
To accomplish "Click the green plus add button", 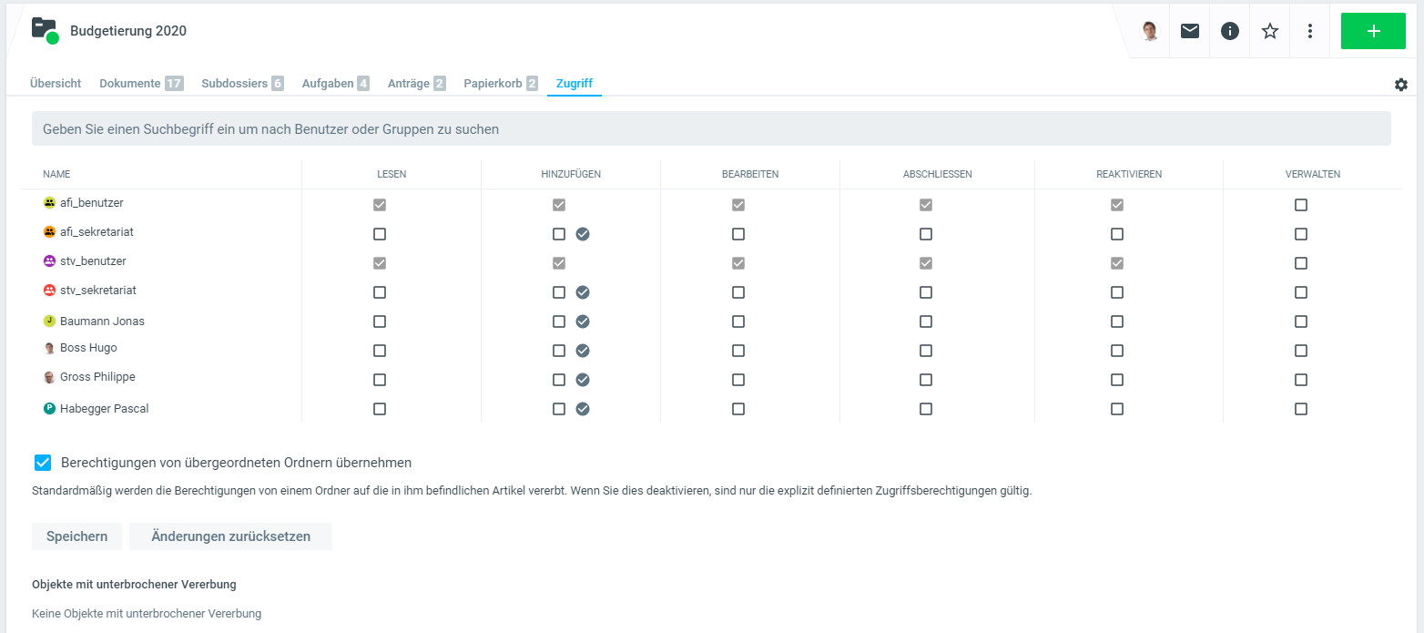I will 1373,31.
